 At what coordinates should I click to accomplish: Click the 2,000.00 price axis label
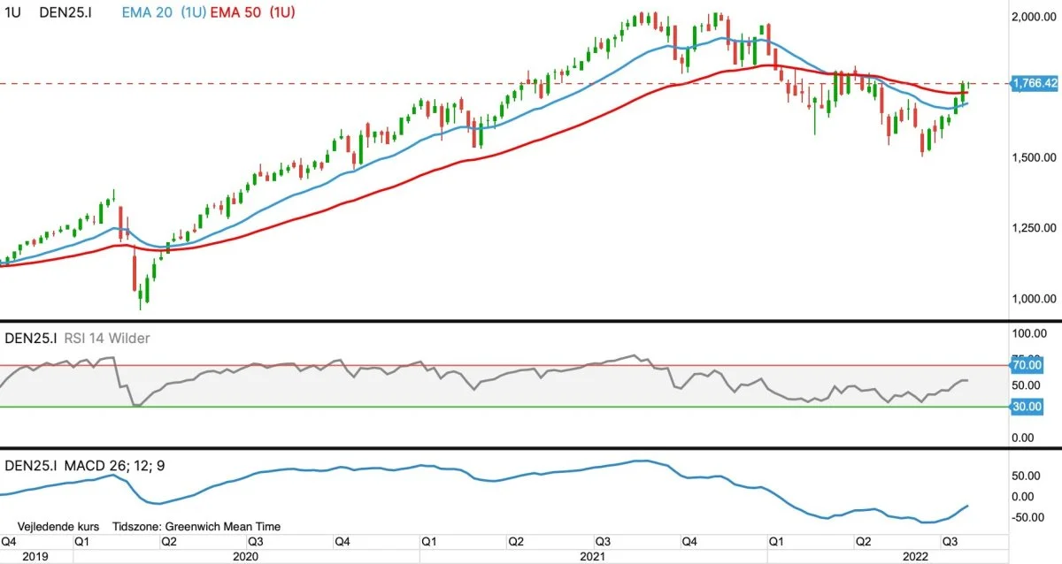1034,17
